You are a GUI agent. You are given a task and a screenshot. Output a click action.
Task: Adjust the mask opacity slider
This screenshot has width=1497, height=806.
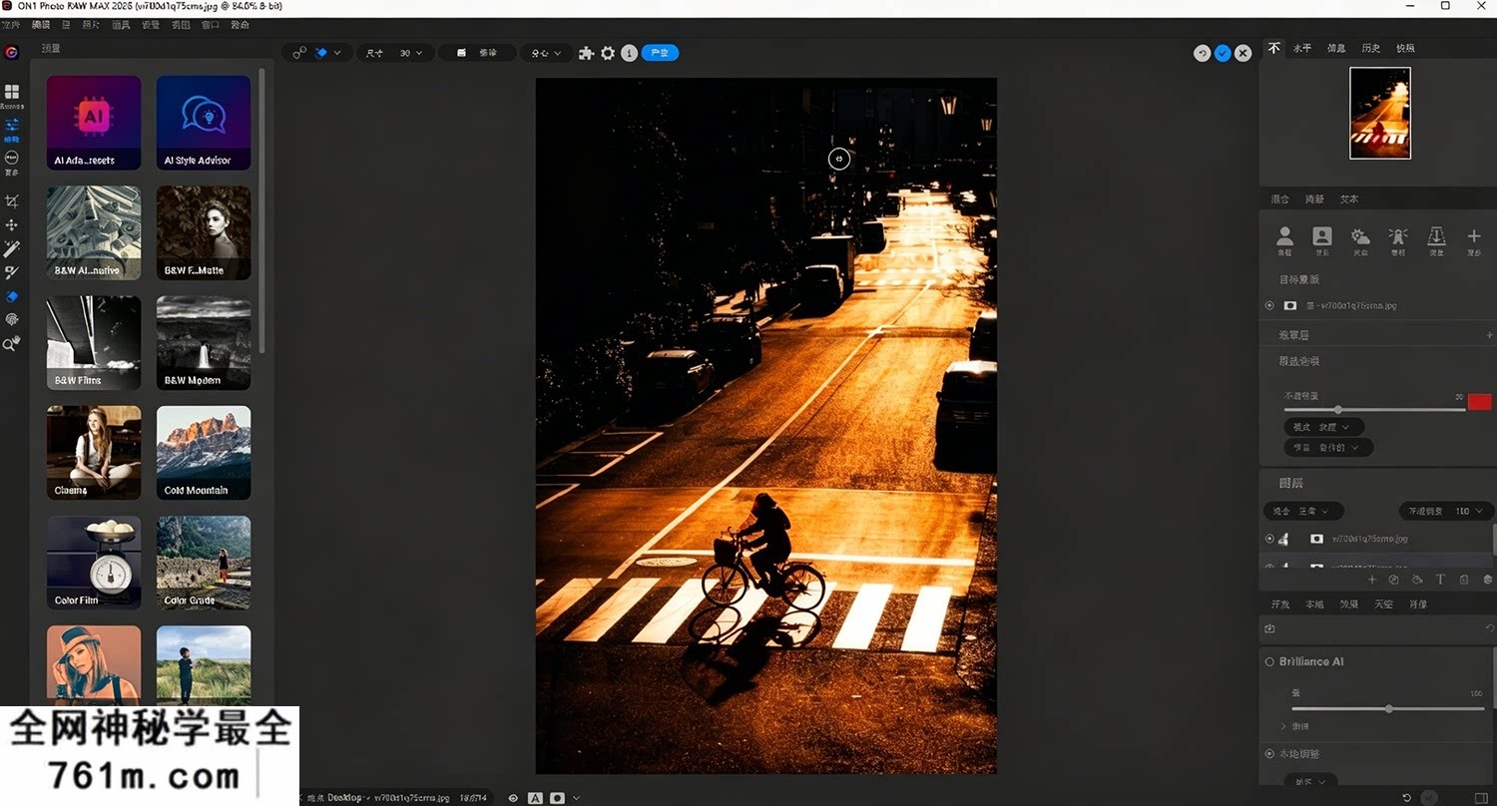point(1374,410)
